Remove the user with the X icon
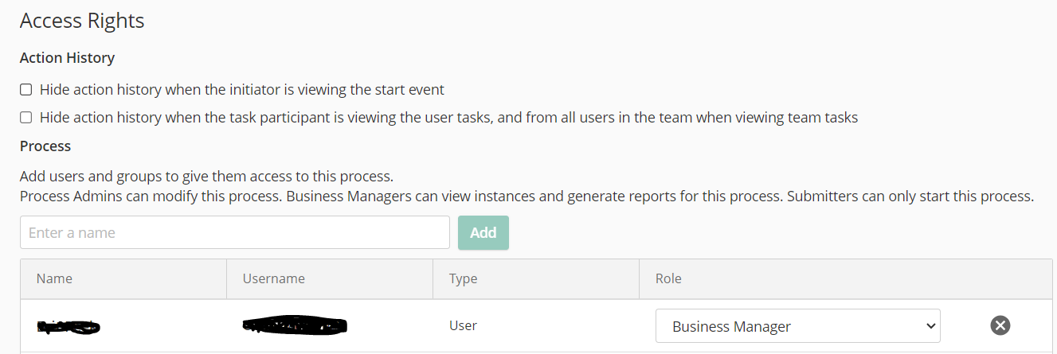 click(x=1000, y=325)
